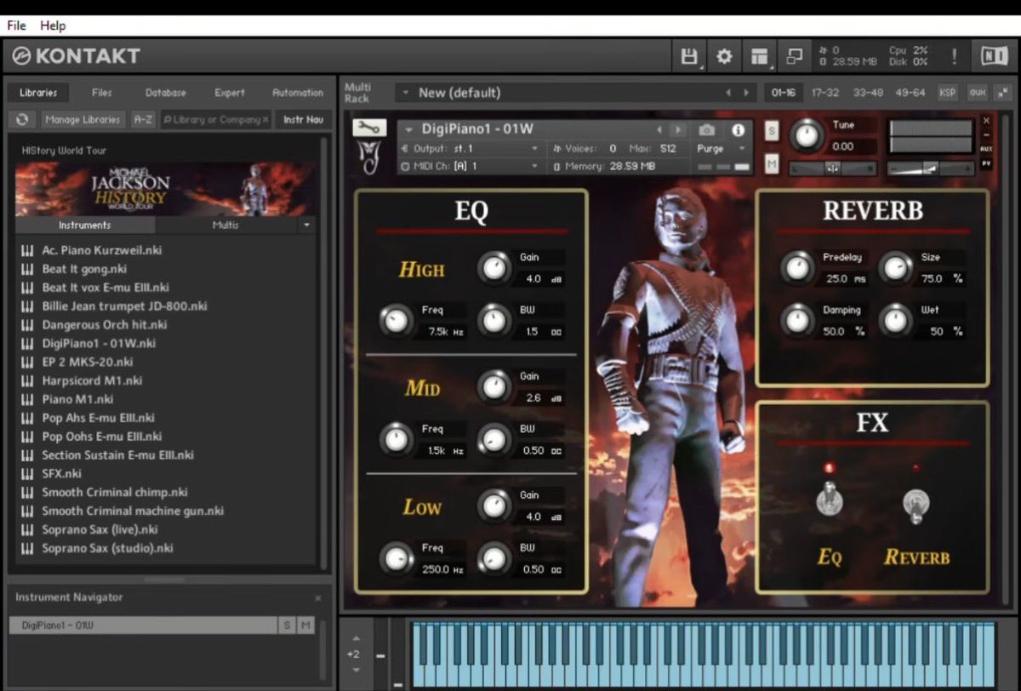Viewport: 1021px width, 691px height.
Task: Open the Help menu
Action: pos(53,26)
